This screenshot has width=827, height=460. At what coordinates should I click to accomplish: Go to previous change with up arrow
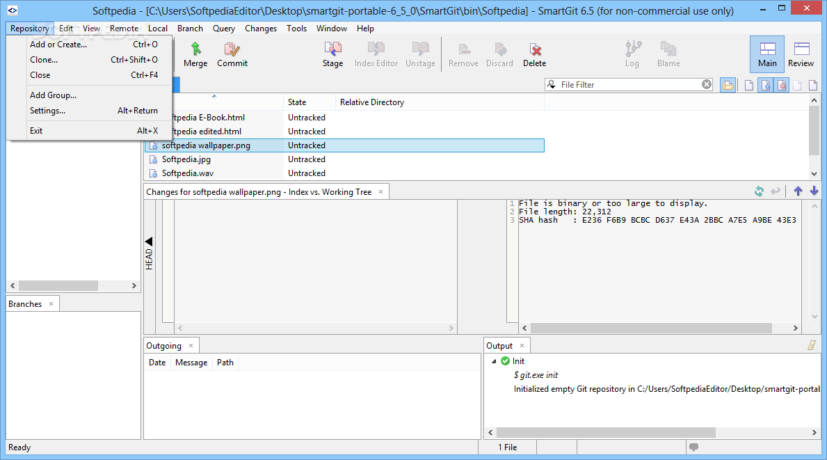pos(798,191)
